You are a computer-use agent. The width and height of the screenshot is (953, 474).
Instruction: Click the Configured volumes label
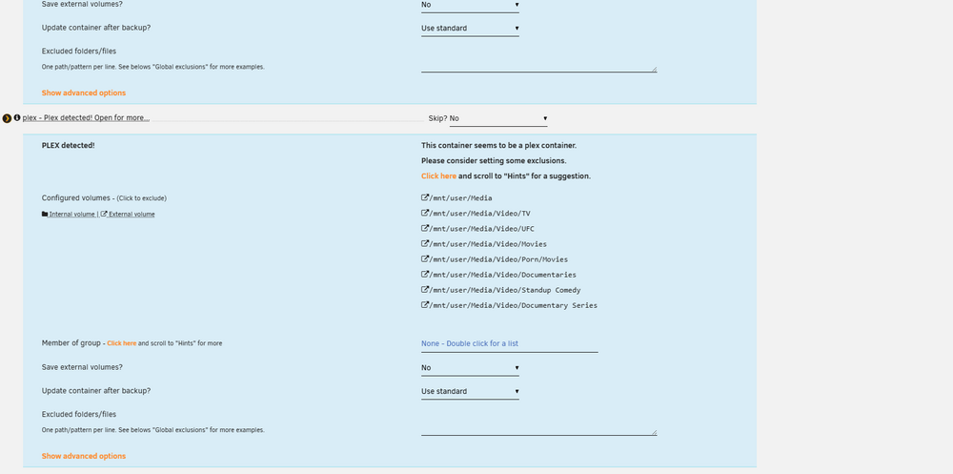(76, 198)
